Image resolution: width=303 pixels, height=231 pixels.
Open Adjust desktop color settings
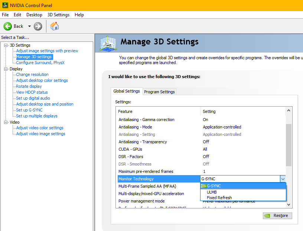(x=42, y=80)
